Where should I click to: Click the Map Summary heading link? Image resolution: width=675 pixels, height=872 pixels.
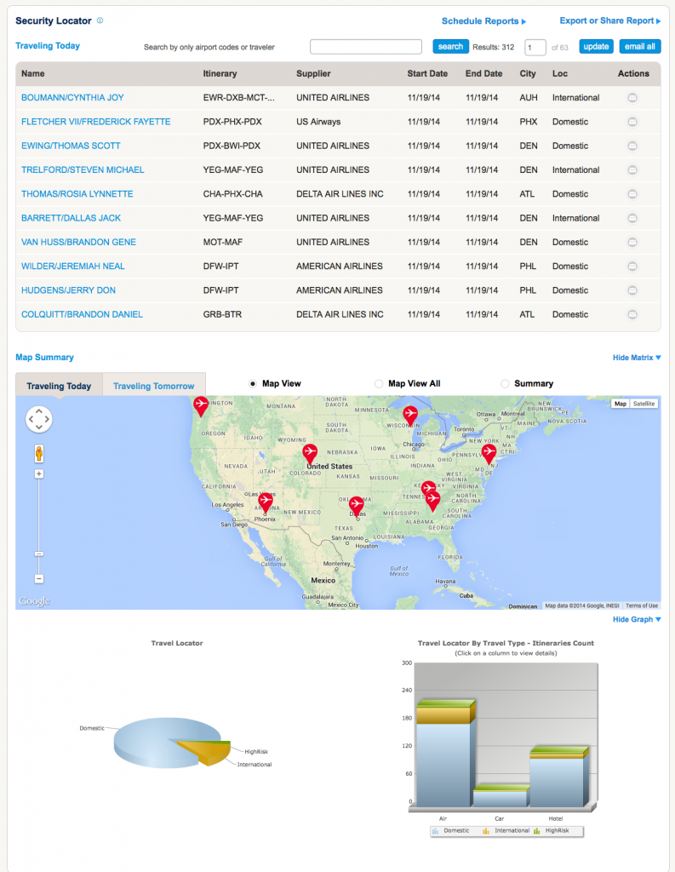[x=44, y=358]
